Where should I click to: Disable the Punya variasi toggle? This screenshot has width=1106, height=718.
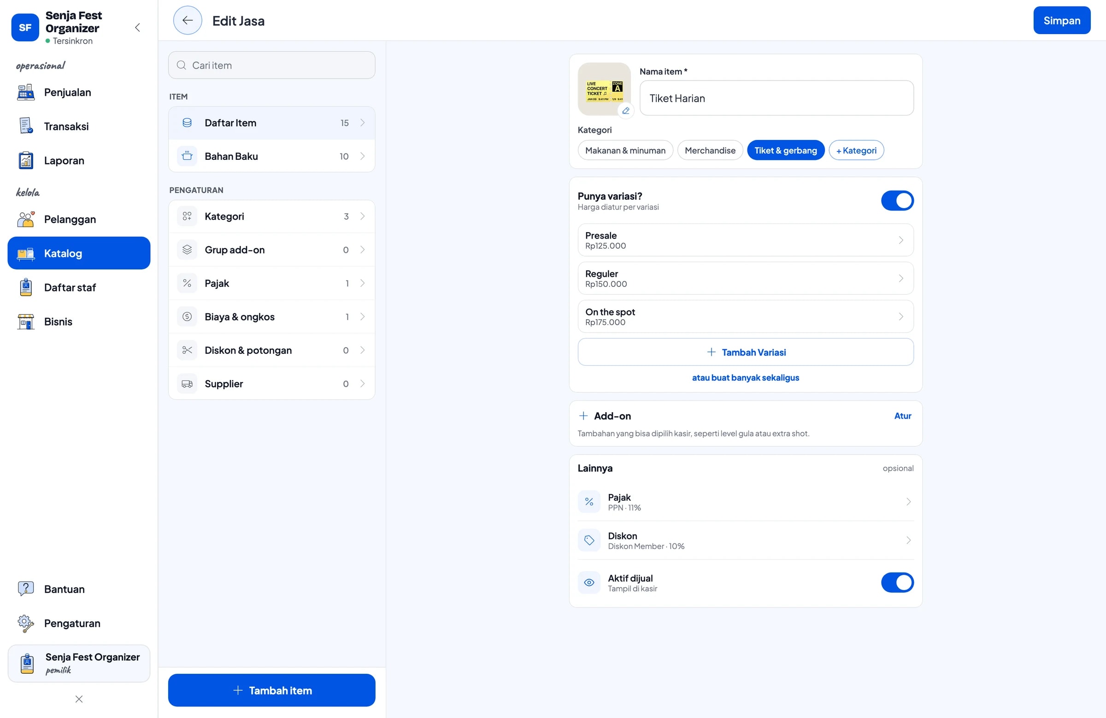[897, 201]
